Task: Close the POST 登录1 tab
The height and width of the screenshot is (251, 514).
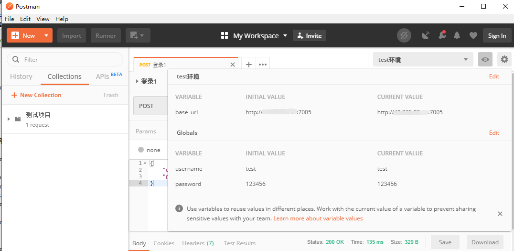Action: (233, 65)
